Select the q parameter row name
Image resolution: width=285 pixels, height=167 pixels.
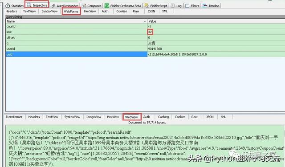[8, 43]
